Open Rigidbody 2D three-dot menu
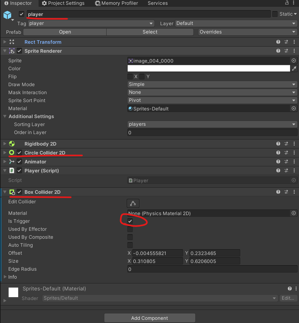 click(x=294, y=144)
